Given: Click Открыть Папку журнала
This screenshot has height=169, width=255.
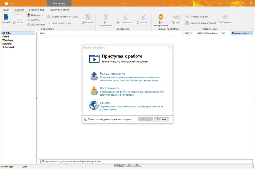Looking at the screenshot, I should point(201,23).
